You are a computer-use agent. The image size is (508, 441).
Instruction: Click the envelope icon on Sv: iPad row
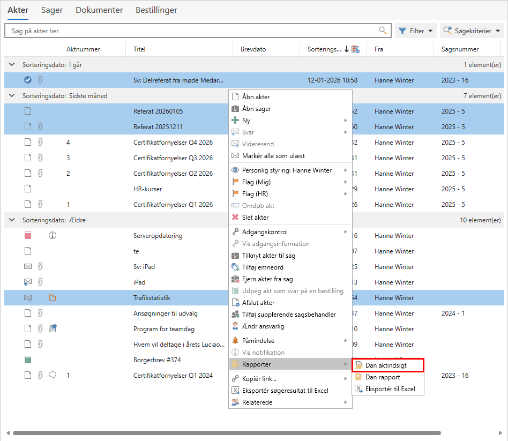[x=28, y=267]
